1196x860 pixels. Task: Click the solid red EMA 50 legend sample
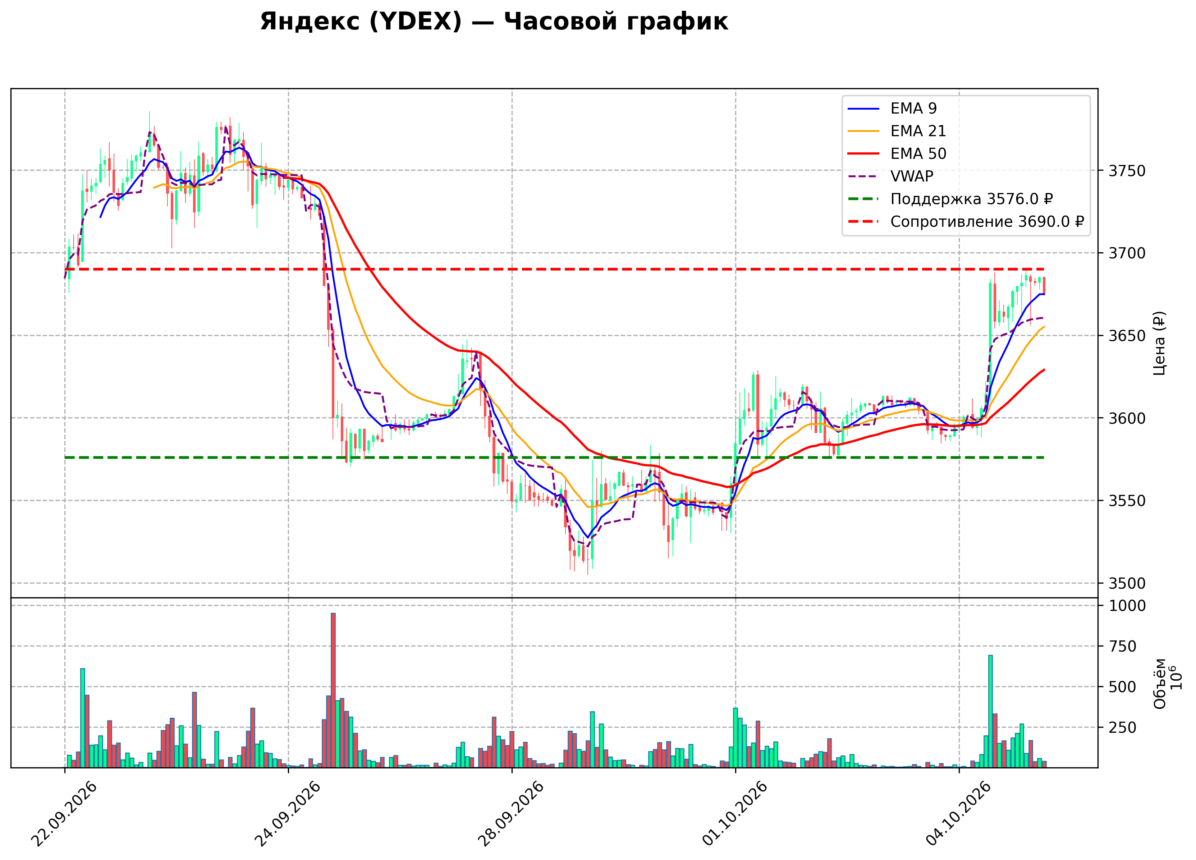point(863,154)
